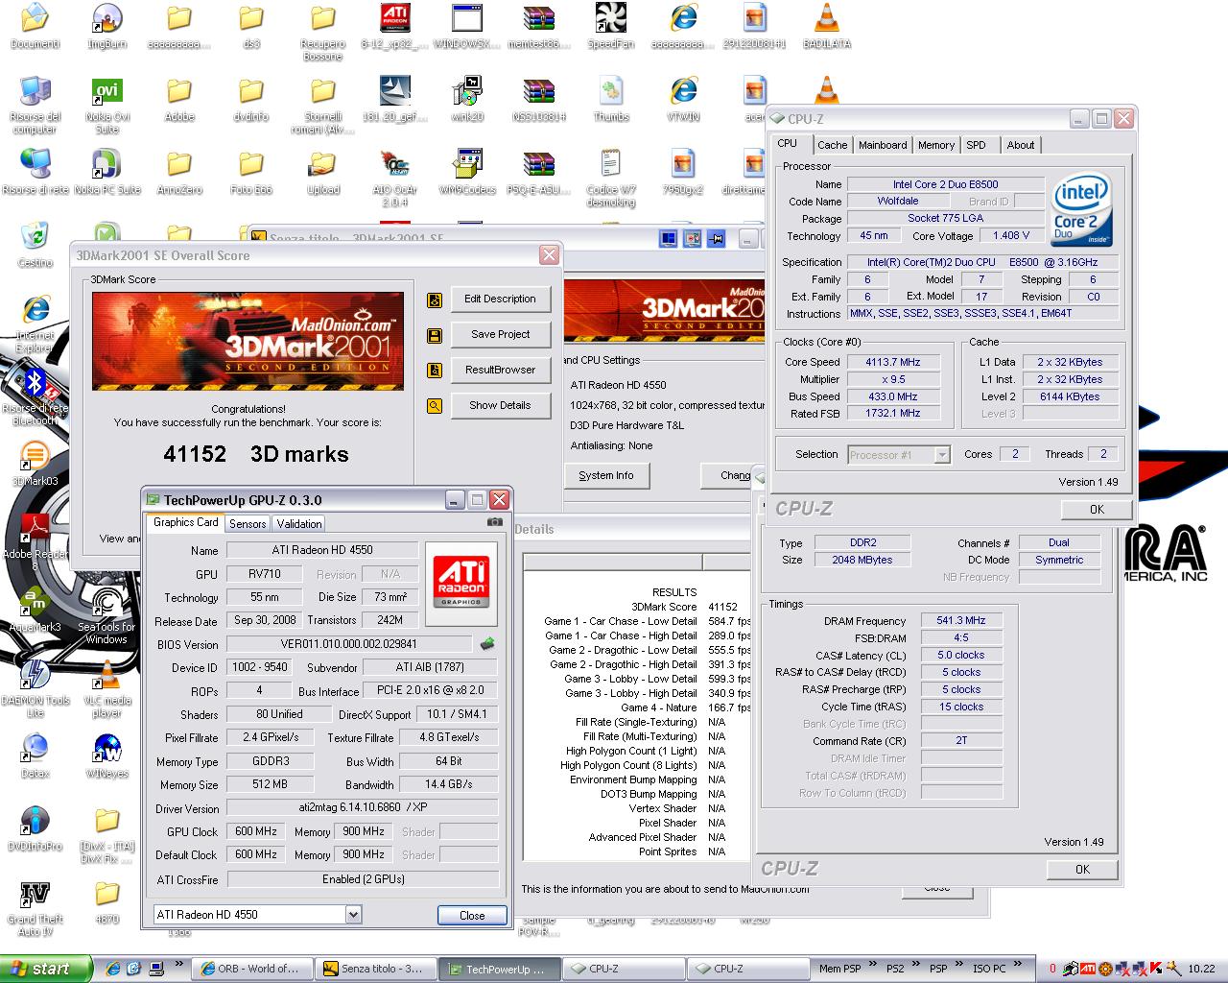
Task: Click the GPU-Z screenshot camera icon
Action: tap(494, 522)
